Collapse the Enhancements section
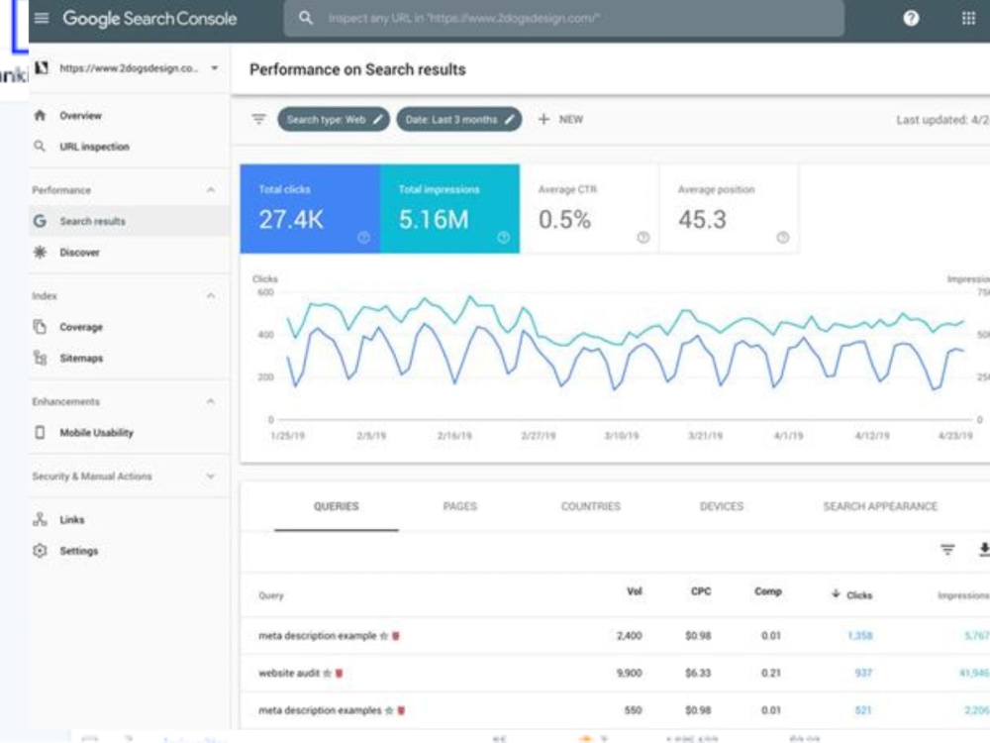The width and height of the screenshot is (990, 743). coord(210,401)
